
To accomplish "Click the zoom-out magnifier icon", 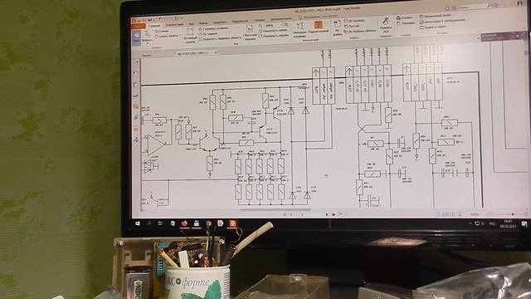I will (x=261, y=26).
